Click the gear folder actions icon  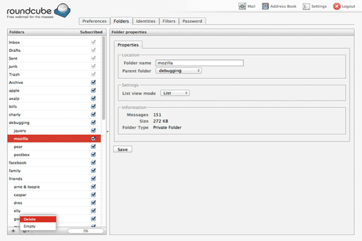coord(25,231)
